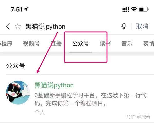Tap the 7:51 clock in status bar
The image size is (154, 123).
(x=17, y=10)
